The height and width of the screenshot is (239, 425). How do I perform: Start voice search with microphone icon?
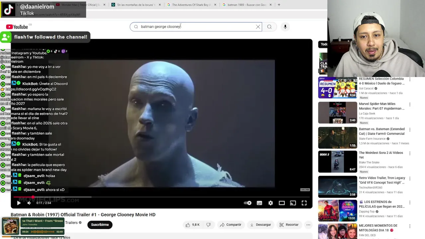pyautogui.click(x=285, y=27)
